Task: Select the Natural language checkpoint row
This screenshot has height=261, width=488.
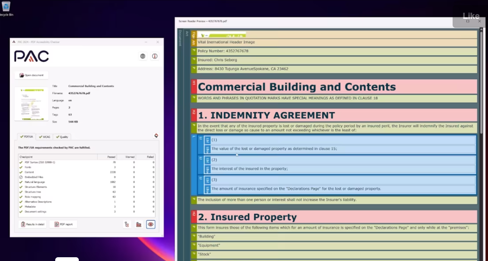Action: (87, 182)
